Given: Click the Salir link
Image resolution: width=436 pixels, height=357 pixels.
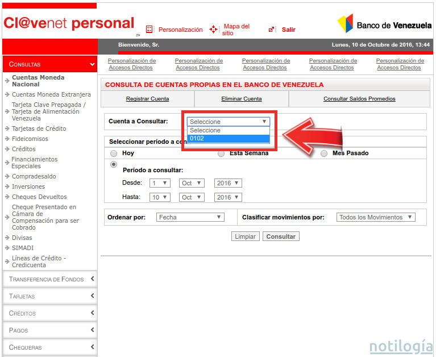Looking at the screenshot, I should pos(289,30).
